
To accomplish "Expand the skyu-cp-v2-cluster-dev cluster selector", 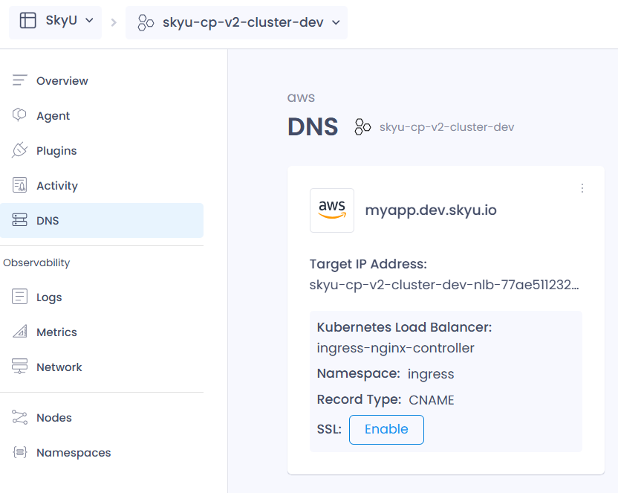I will click(x=236, y=22).
